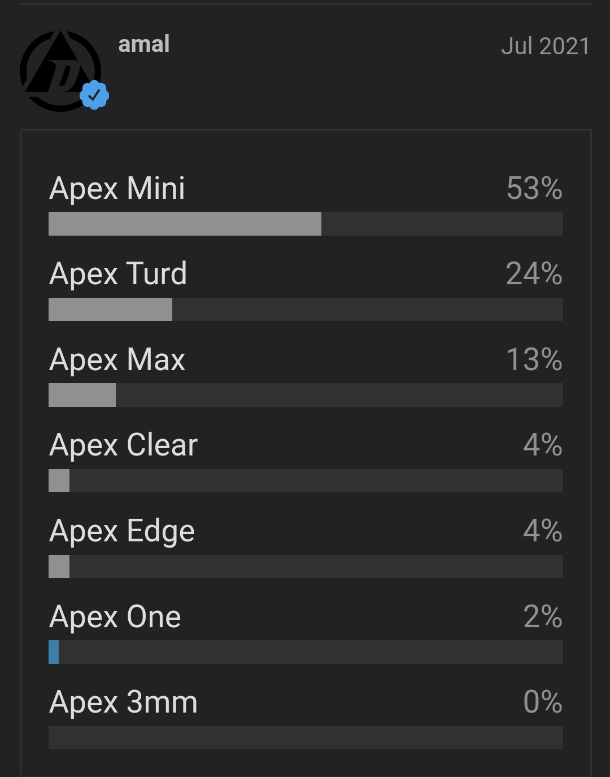Click the Apex Mini results bar
The width and height of the screenshot is (610, 777).
pos(306,224)
